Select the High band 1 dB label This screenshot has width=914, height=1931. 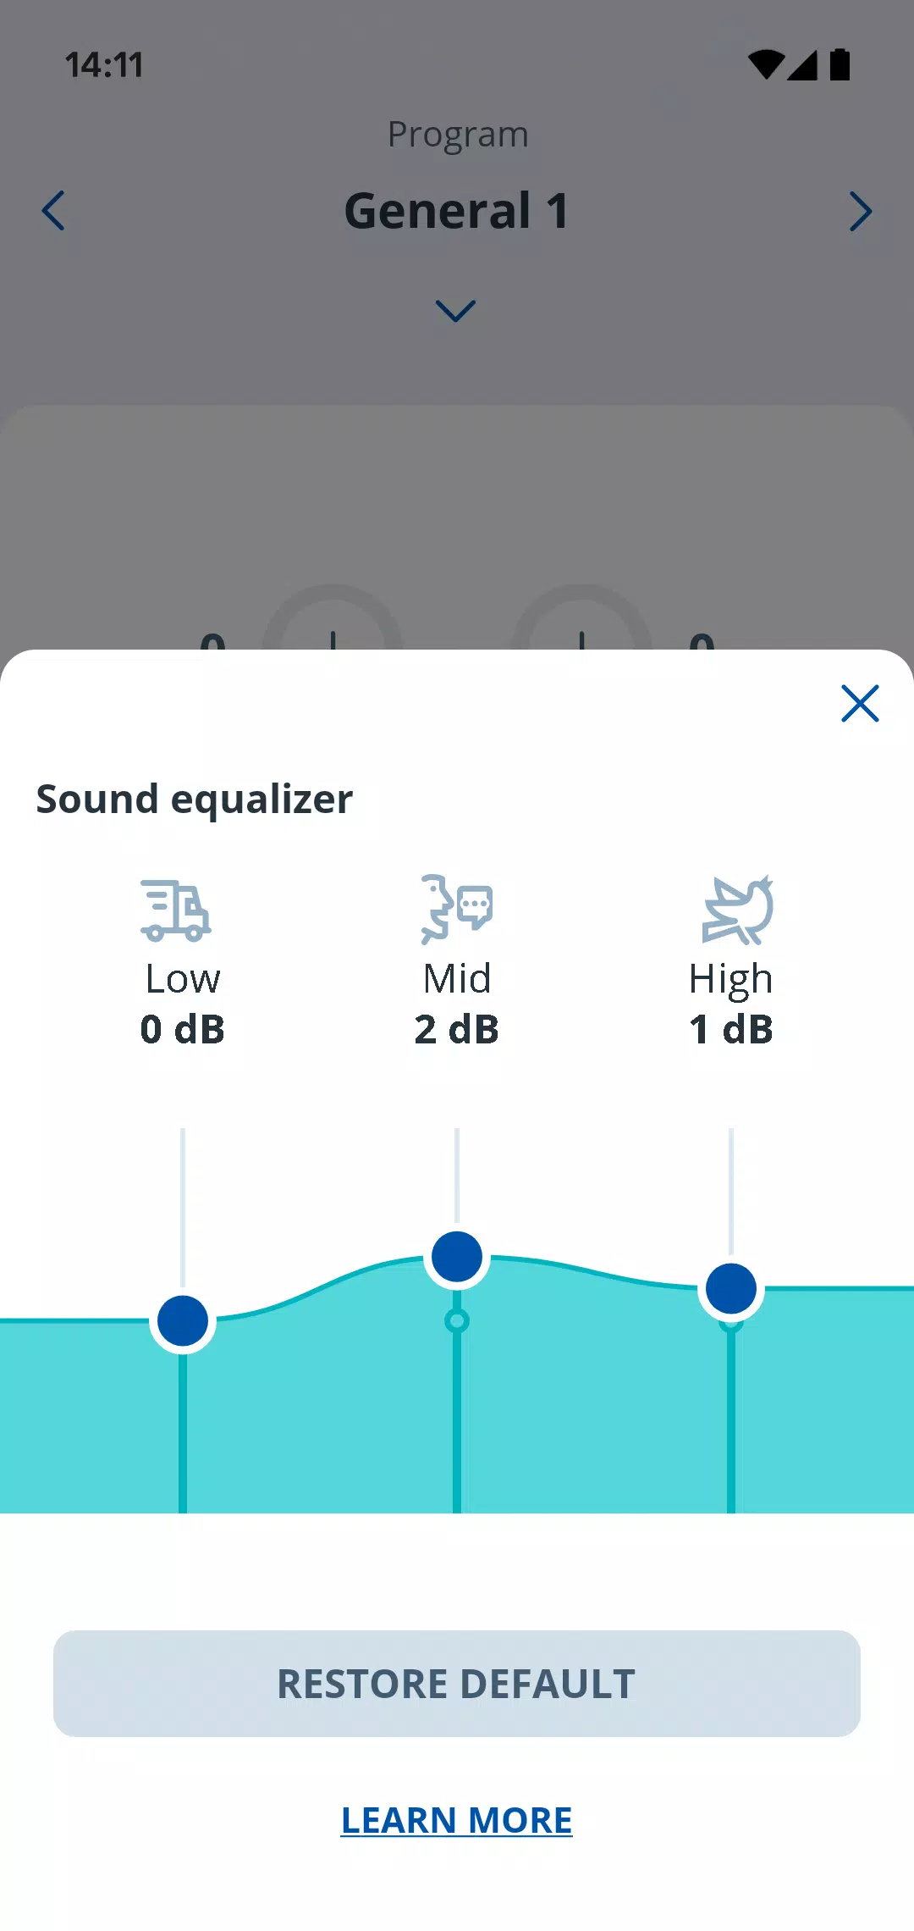click(x=731, y=1031)
